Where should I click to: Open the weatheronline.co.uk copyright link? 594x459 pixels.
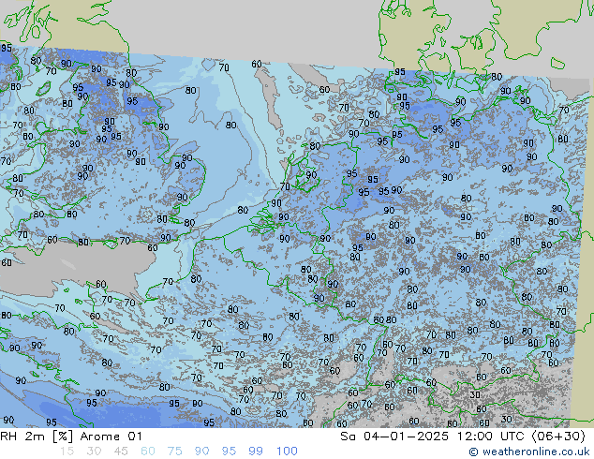coord(528,452)
